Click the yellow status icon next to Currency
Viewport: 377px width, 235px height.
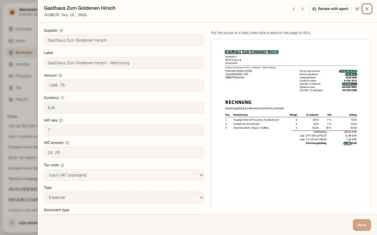pos(62,98)
